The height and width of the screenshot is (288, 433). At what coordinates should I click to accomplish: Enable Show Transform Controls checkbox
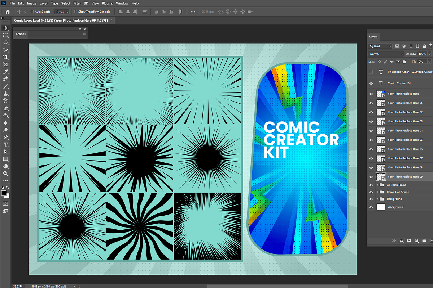pos(75,12)
